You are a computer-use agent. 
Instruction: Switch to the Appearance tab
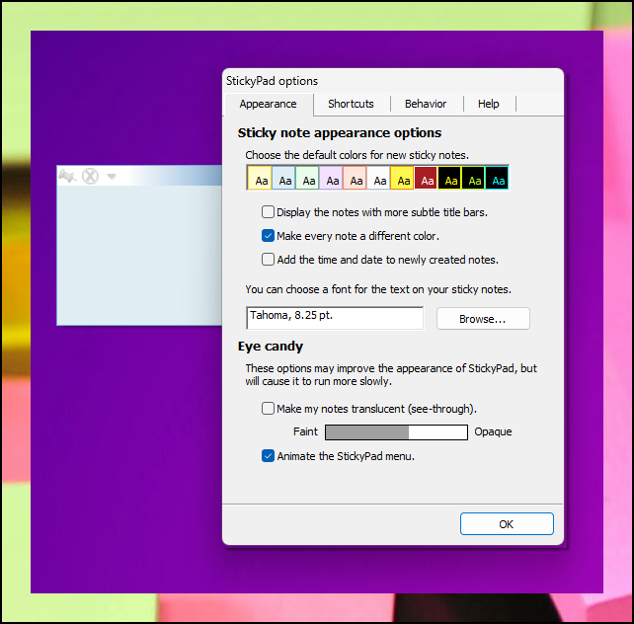click(268, 105)
